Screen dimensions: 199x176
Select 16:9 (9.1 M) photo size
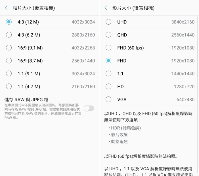pyautogui.click(x=9, y=48)
